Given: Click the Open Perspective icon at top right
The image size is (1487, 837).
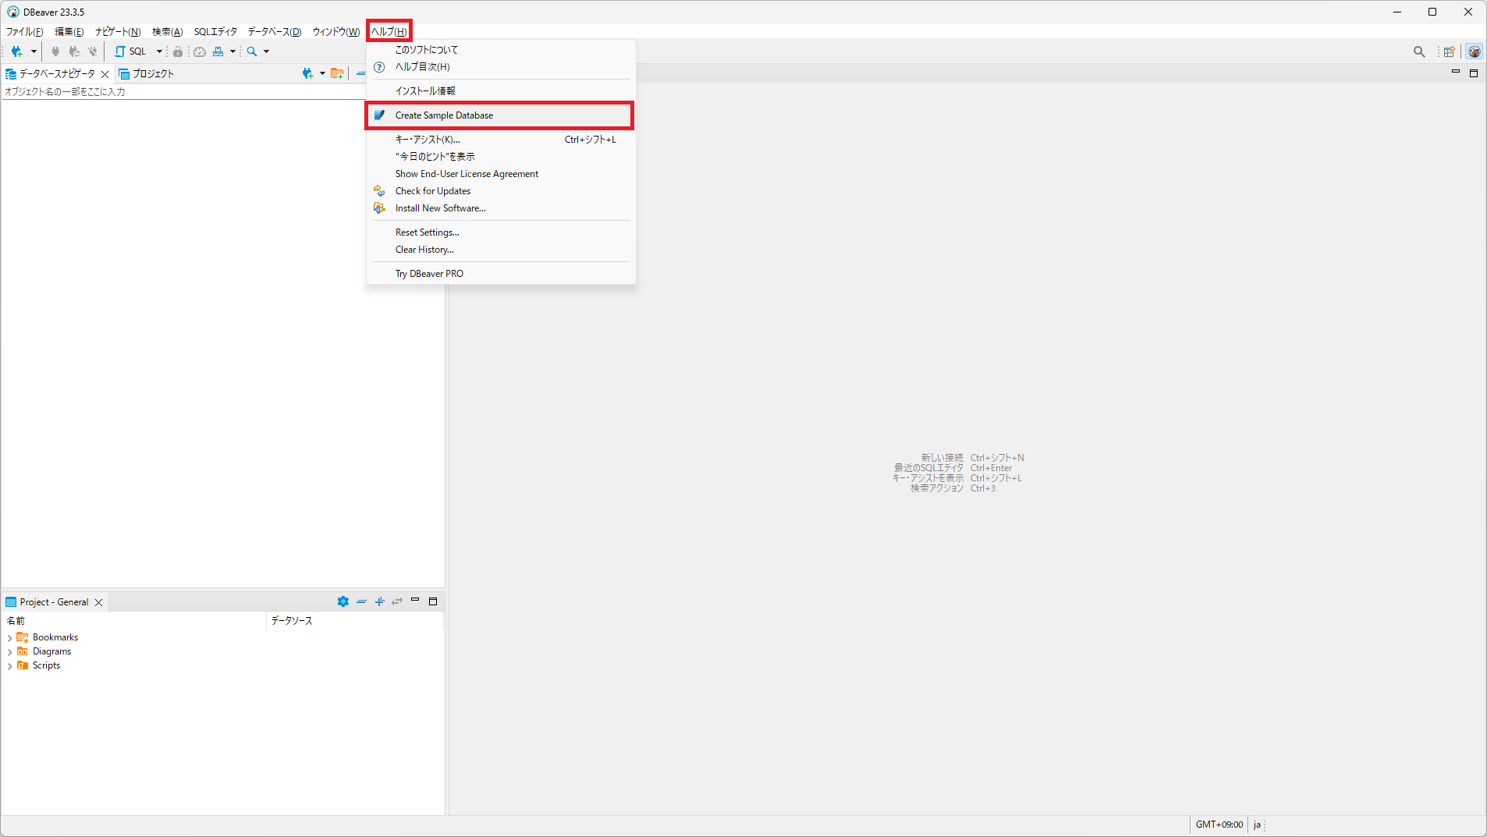Looking at the screenshot, I should (1449, 51).
